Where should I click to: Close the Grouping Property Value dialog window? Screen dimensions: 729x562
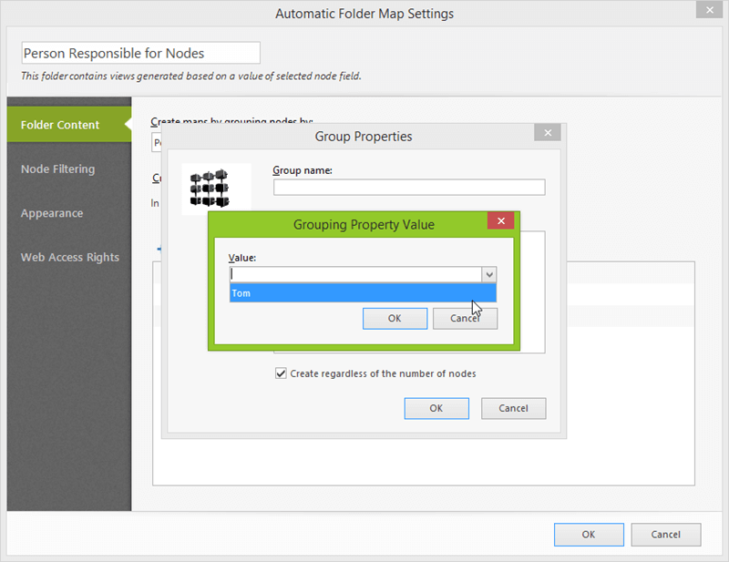500,220
